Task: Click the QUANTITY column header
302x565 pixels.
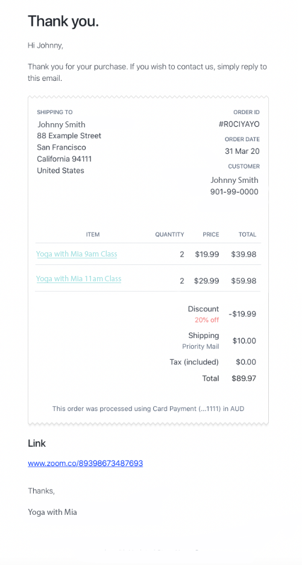Action: (x=169, y=235)
